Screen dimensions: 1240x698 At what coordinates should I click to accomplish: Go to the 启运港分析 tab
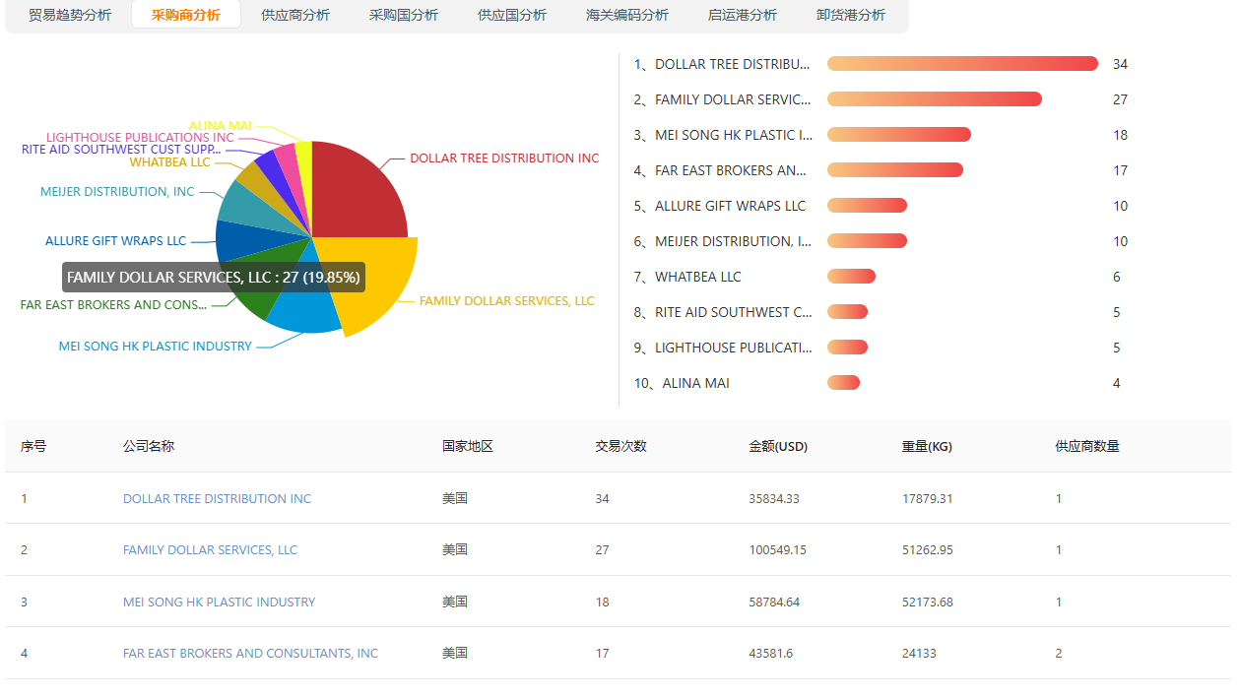pyautogui.click(x=743, y=15)
